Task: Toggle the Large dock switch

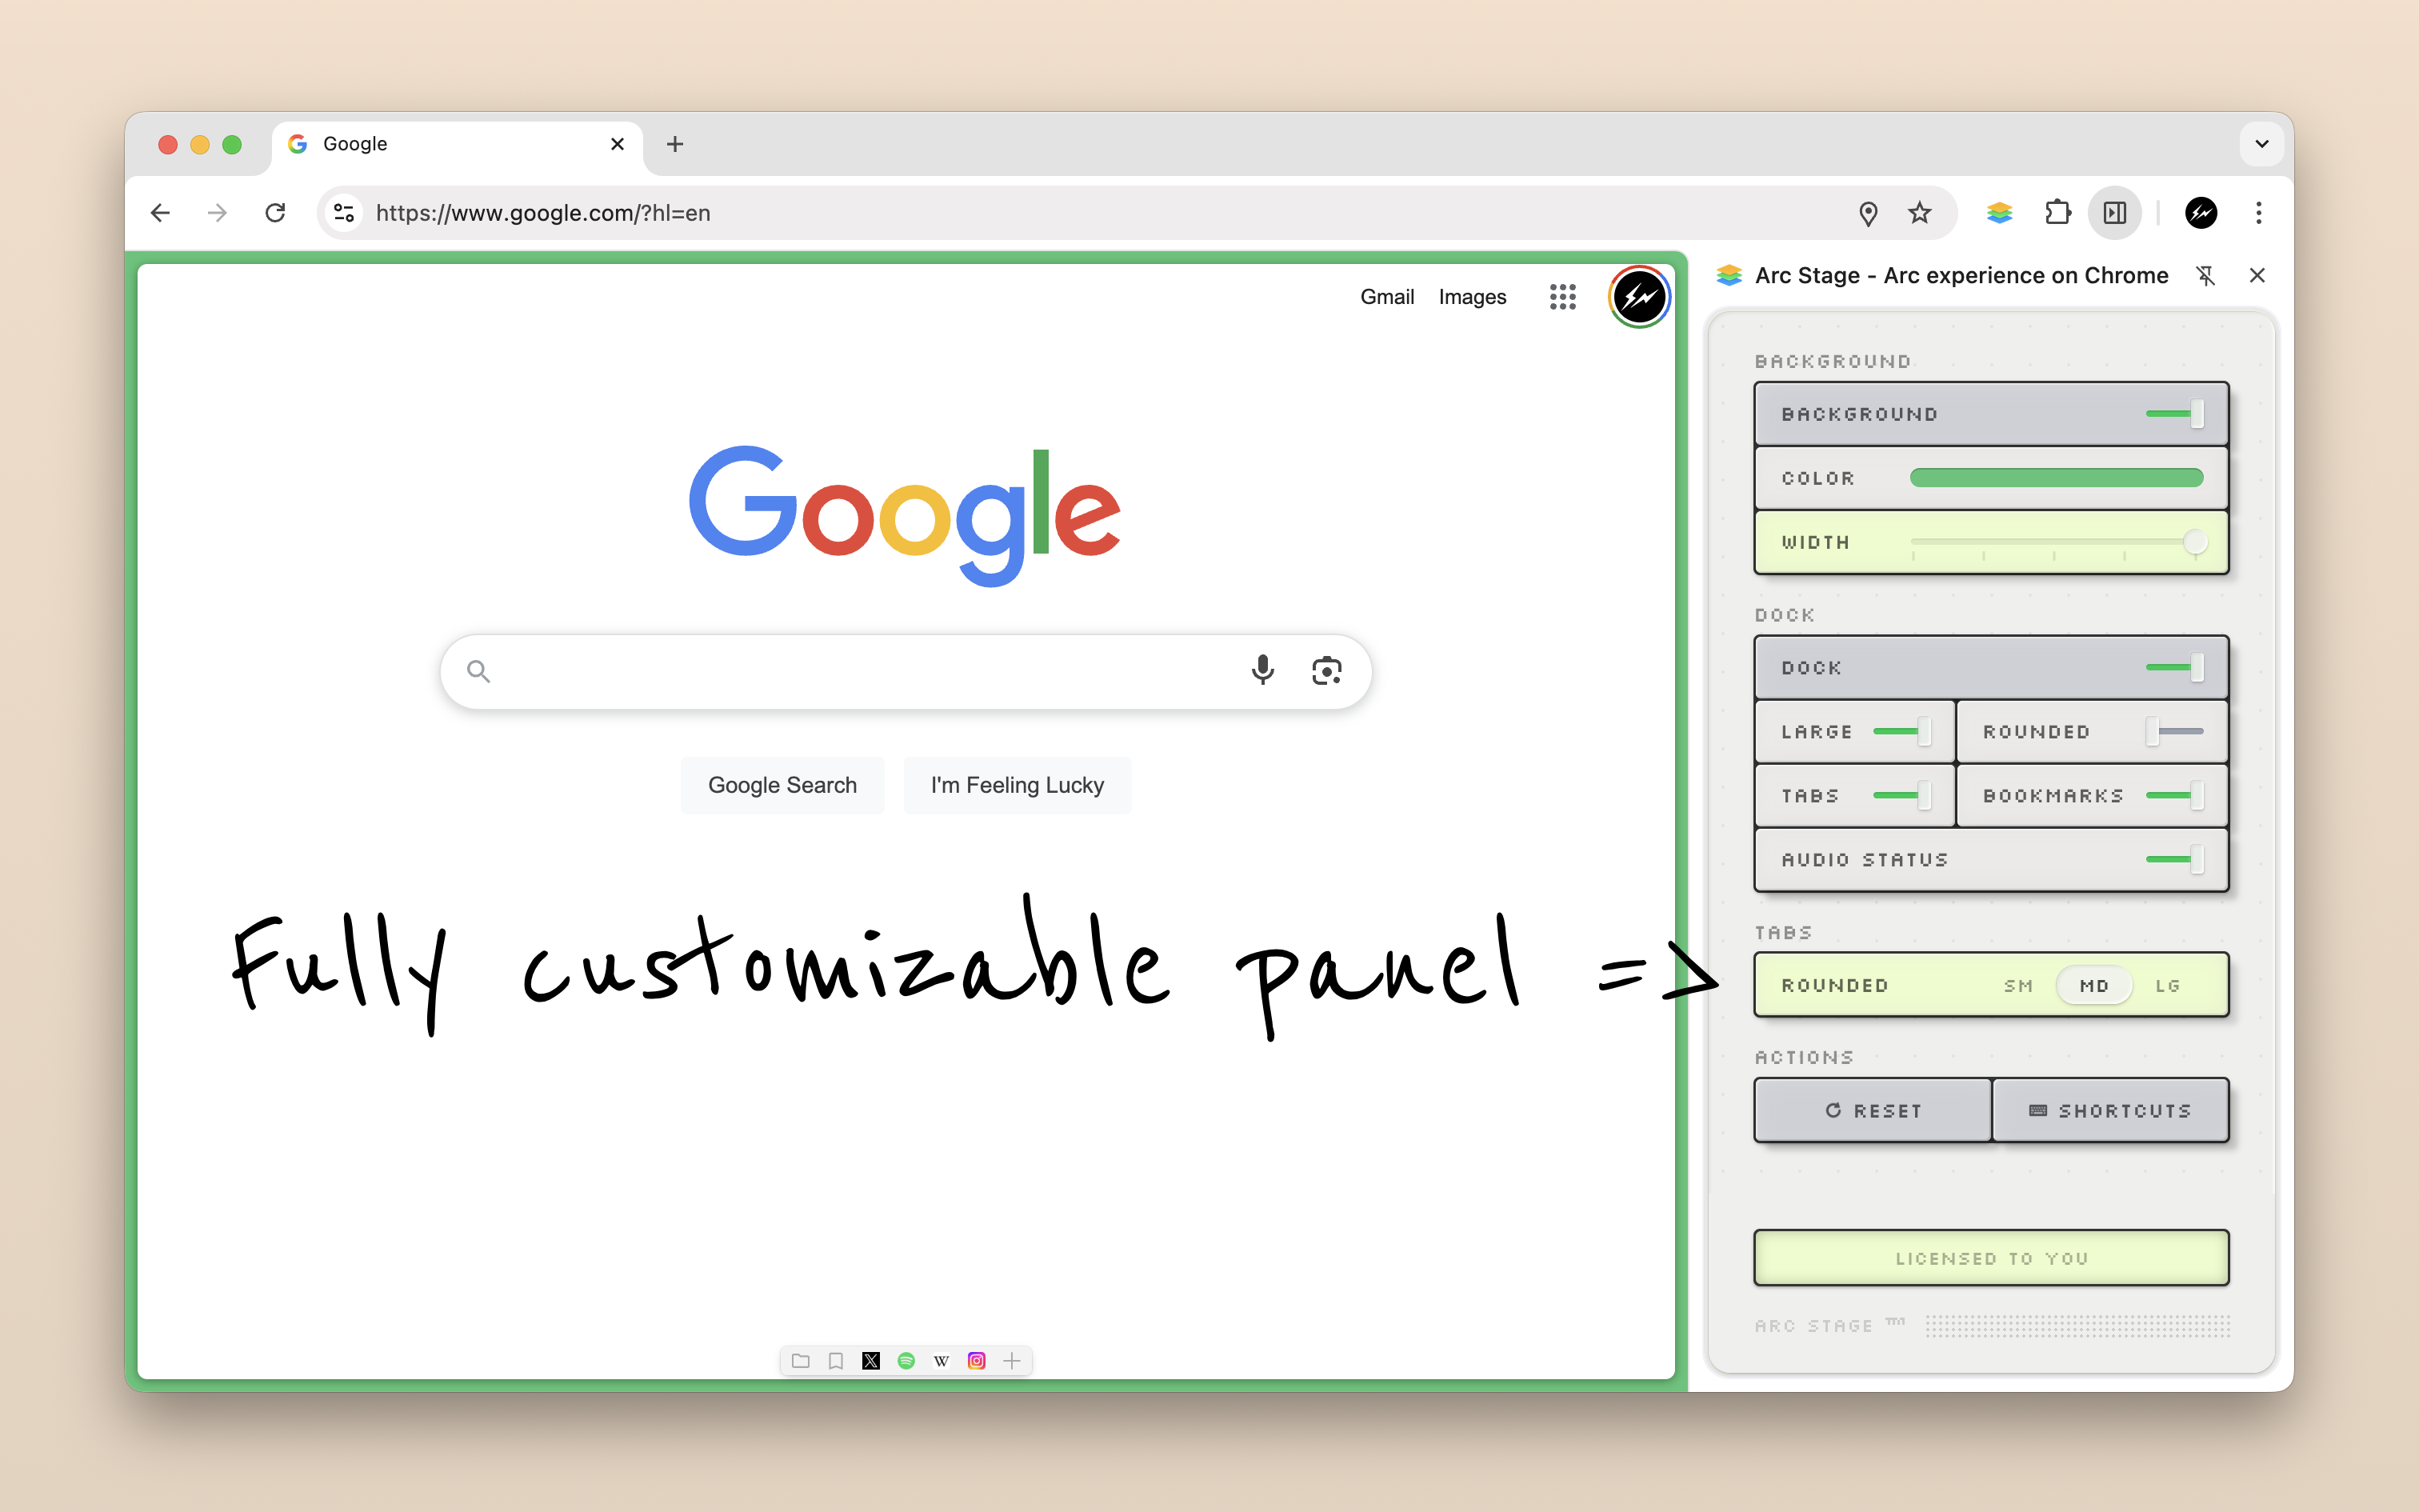Action: (1901, 732)
